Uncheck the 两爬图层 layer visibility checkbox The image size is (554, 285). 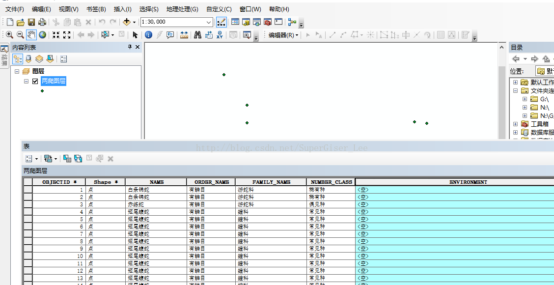(x=35, y=82)
